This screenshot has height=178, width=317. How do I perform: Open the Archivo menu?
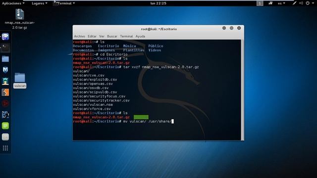coord(79,36)
